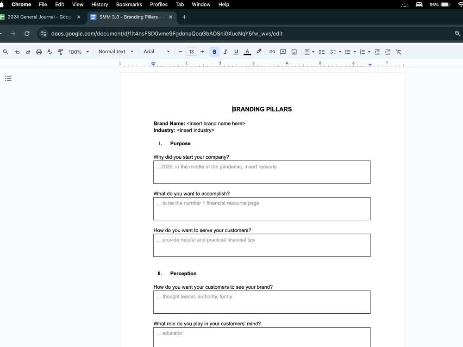Viewport: 463px width, 347px height.
Task: Go forward in browser history
Action: click(13, 34)
